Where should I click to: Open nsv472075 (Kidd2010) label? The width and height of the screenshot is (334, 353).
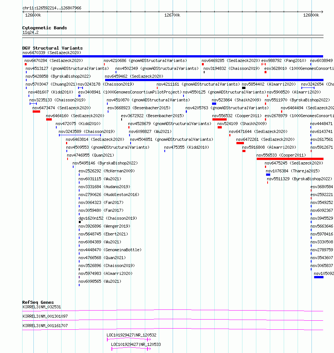click(x=78, y=124)
